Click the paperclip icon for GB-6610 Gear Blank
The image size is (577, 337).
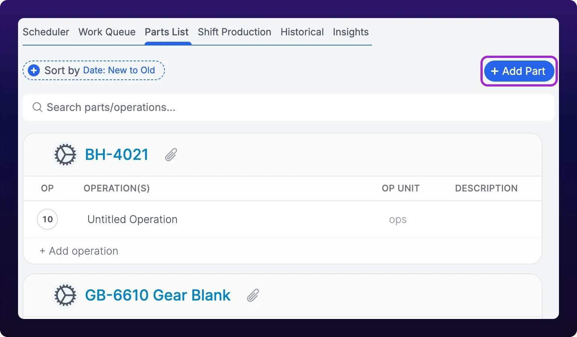pyautogui.click(x=253, y=295)
